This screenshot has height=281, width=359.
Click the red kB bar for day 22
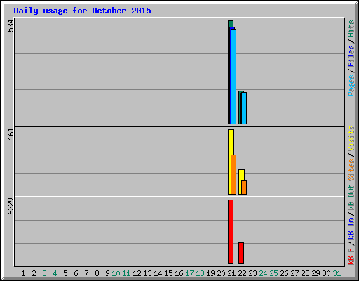coord(241,253)
